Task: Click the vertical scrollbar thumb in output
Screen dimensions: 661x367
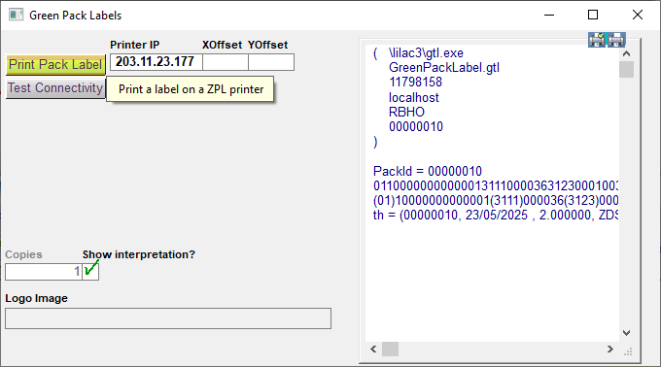Action: (626, 70)
